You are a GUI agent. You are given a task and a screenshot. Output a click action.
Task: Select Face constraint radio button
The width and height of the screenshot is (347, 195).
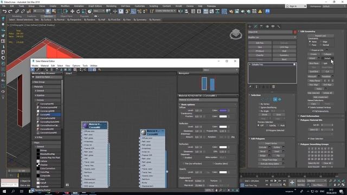click(310, 45)
